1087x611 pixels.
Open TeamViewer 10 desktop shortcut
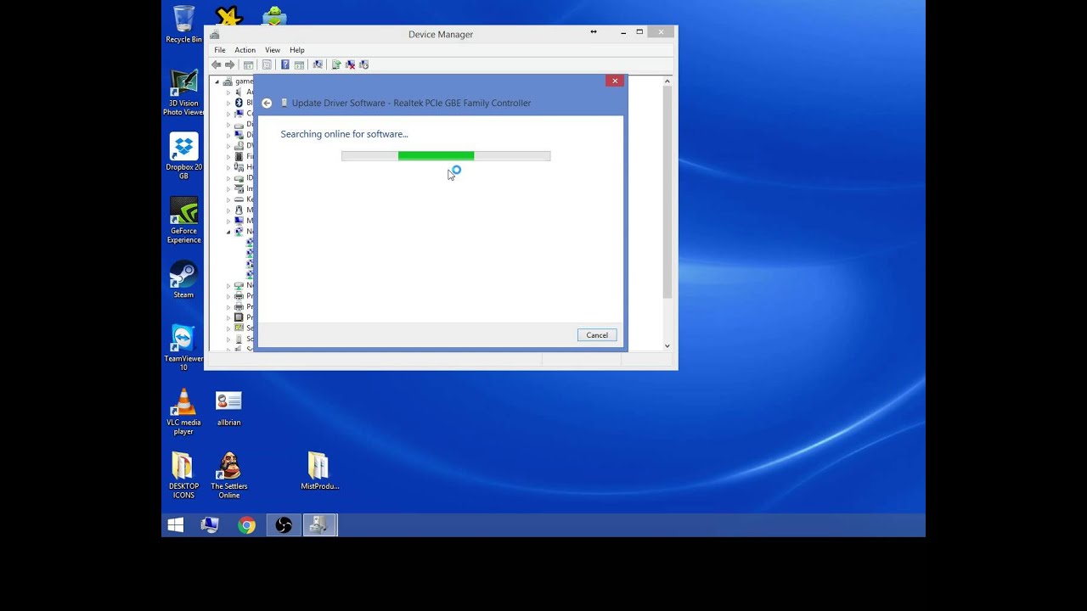point(183,347)
